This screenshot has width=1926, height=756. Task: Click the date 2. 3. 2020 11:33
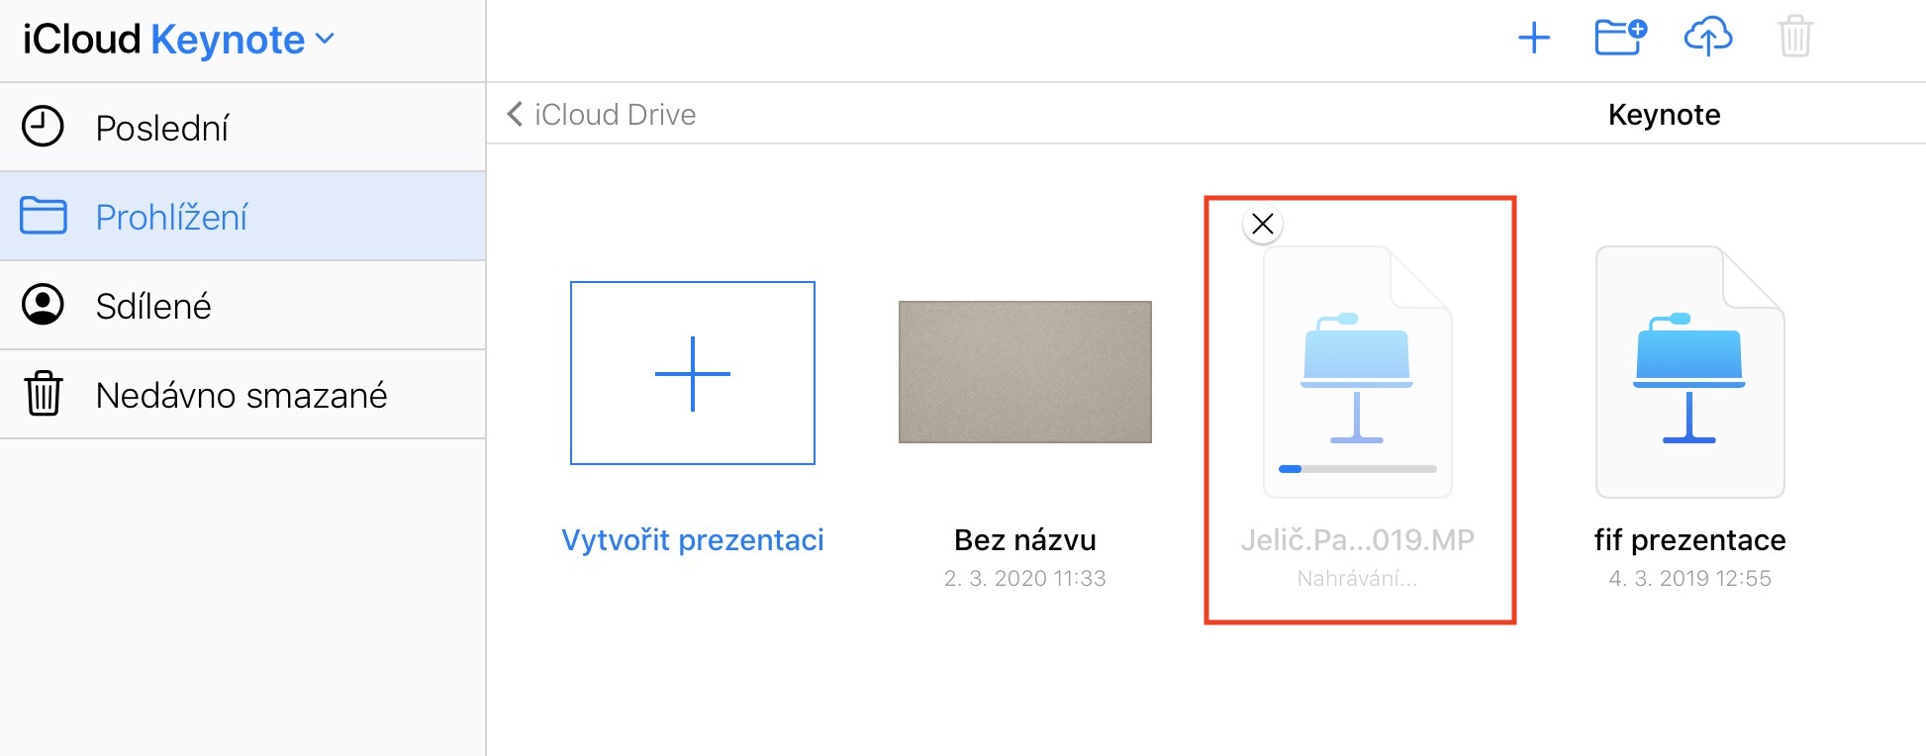(1025, 579)
